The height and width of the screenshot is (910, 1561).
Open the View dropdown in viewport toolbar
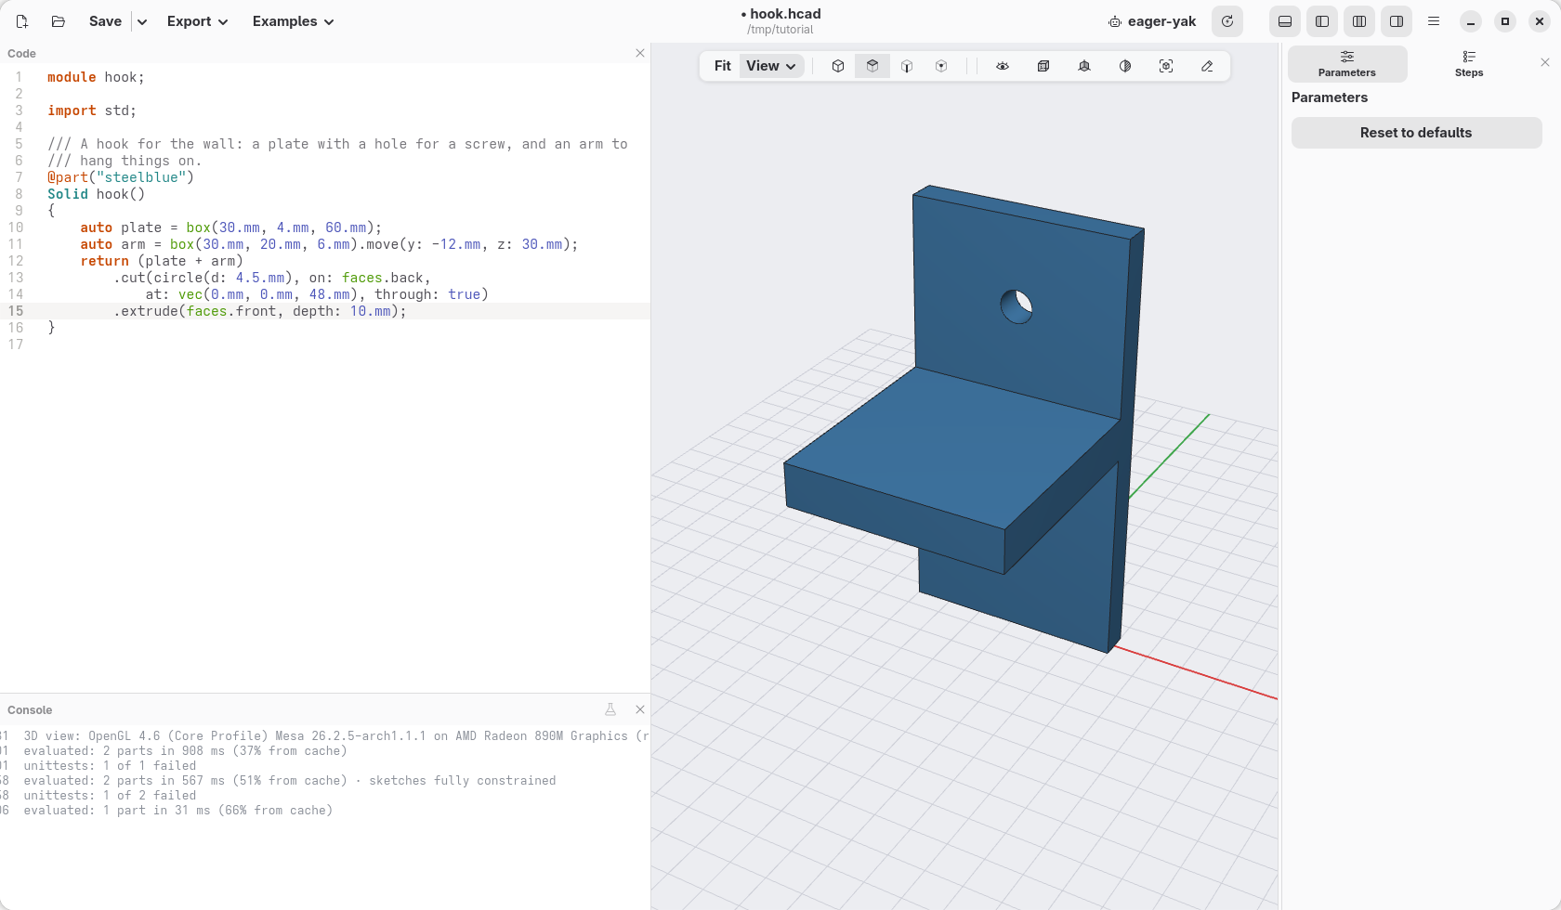771,66
